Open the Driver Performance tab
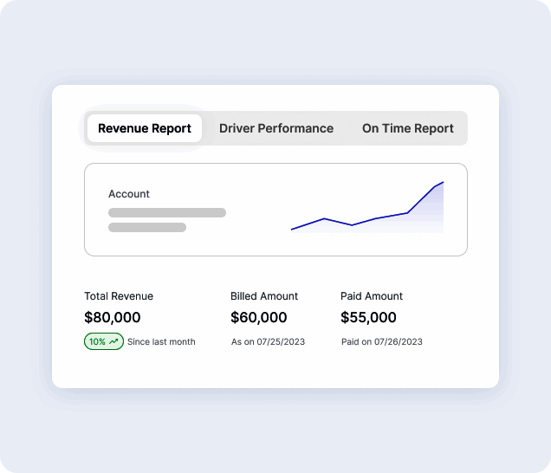This screenshot has height=473, width=551. tap(275, 128)
